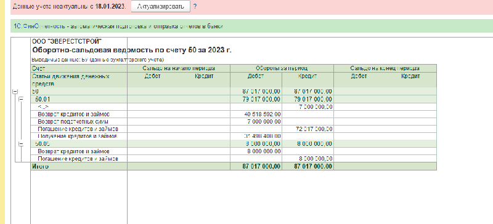Click the Актуализировать button
The width and height of the screenshot is (493, 224).
[160, 6]
